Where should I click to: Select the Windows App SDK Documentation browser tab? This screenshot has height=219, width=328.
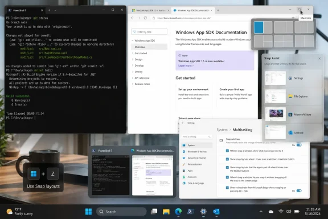click(x=193, y=10)
